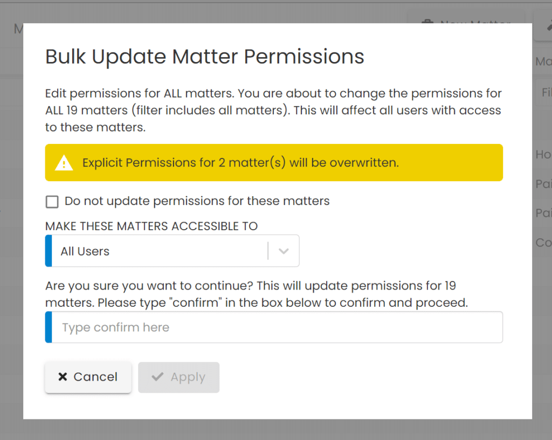552x440 pixels.
Task: Click the yellow Explicit Permissions warning banner
Action: point(274,162)
